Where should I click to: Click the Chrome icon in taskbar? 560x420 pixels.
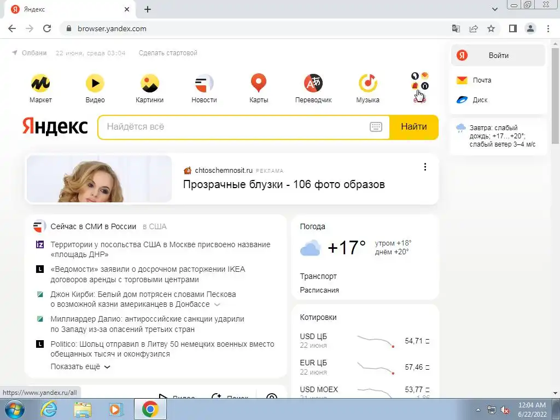(x=150, y=409)
